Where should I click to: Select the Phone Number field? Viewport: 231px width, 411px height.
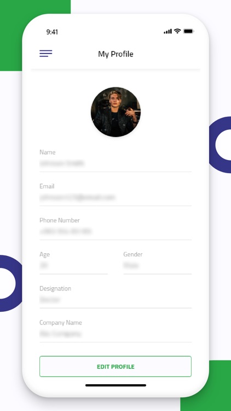(x=116, y=229)
